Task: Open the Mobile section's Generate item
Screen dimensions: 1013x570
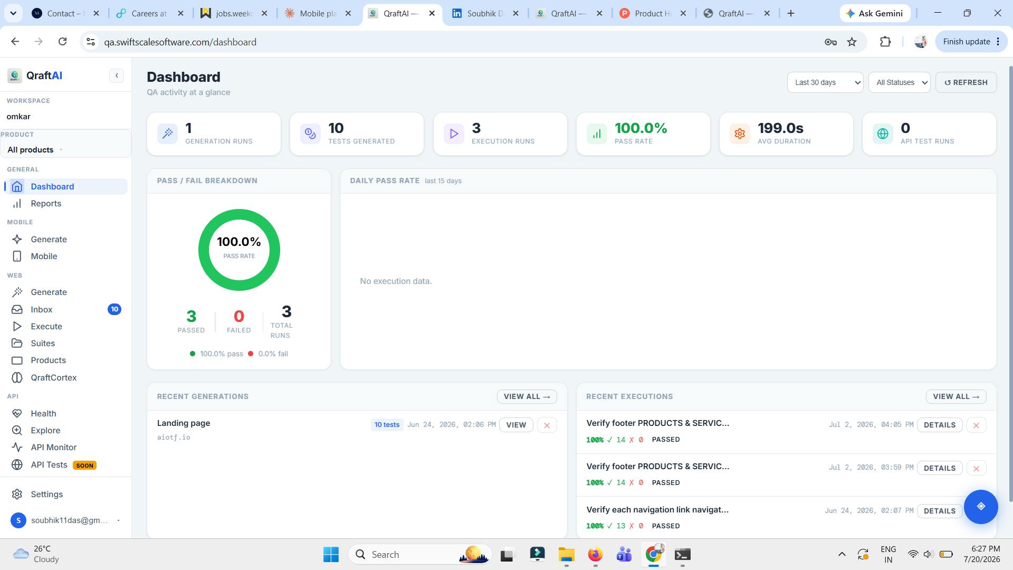Action: (x=66, y=239)
